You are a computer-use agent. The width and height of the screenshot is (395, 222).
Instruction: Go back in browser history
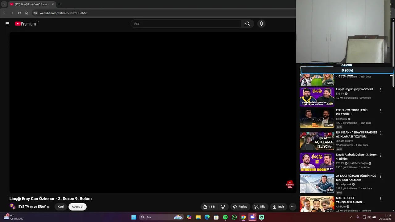(x=4, y=13)
